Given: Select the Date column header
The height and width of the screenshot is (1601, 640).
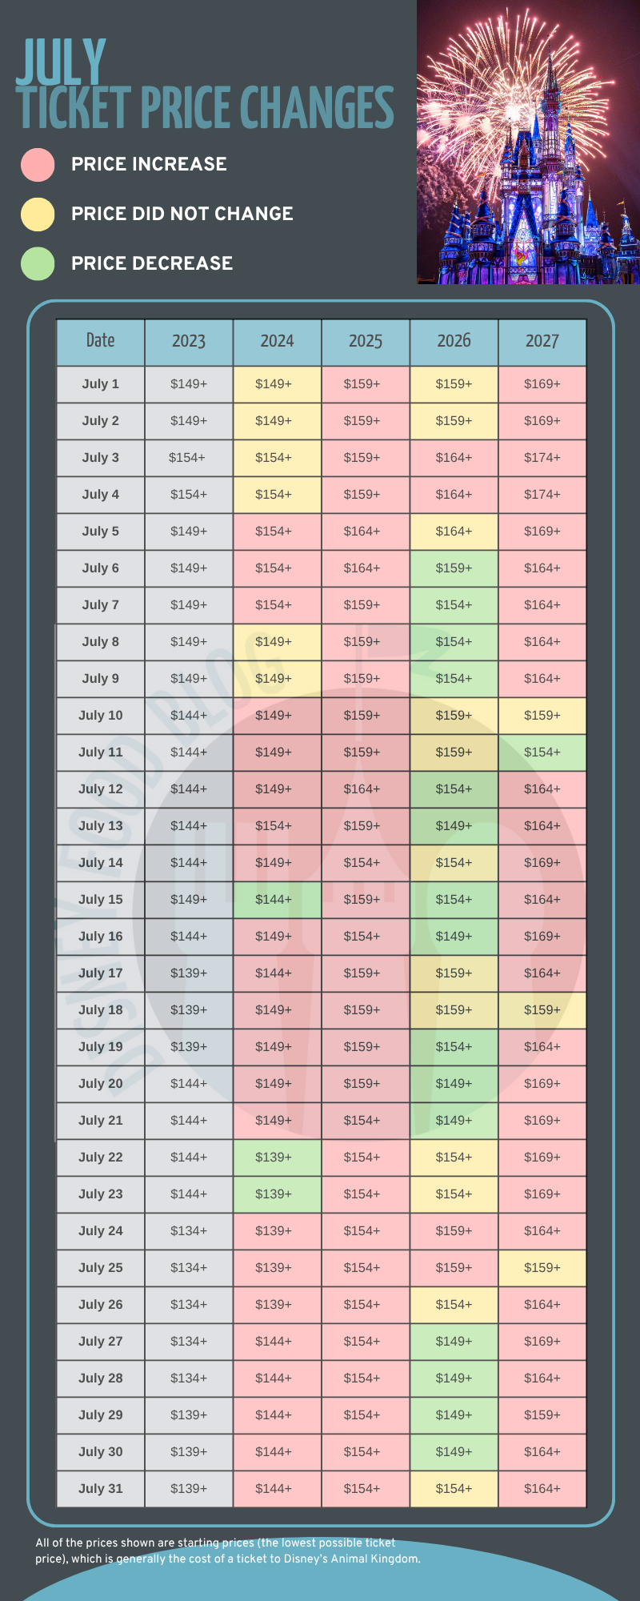Looking at the screenshot, I should click(101, 342).
